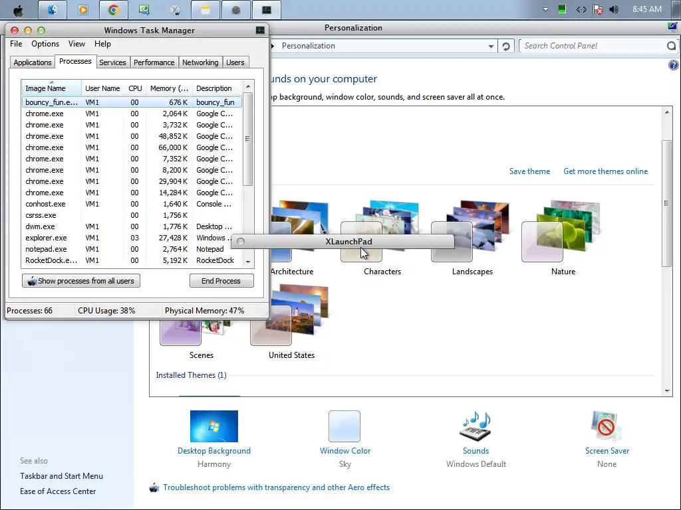The height and width of the screenshot is (510, 681).
Task: Select the Nature theme thumbnail
Action: 561,230
